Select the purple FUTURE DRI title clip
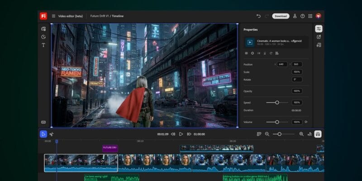The width and height of the screenshot is (362, 181). [110, 148]
